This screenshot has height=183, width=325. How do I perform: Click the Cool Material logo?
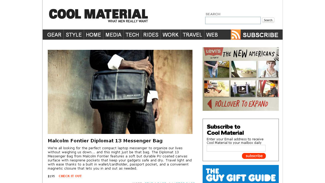99,16
